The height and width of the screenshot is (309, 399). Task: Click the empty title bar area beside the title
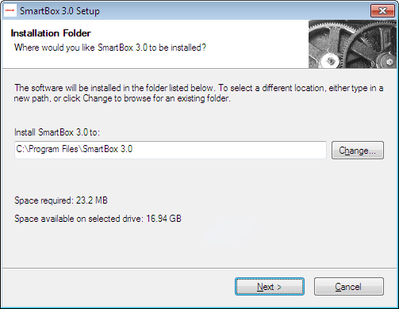click(x=234, y=11)
